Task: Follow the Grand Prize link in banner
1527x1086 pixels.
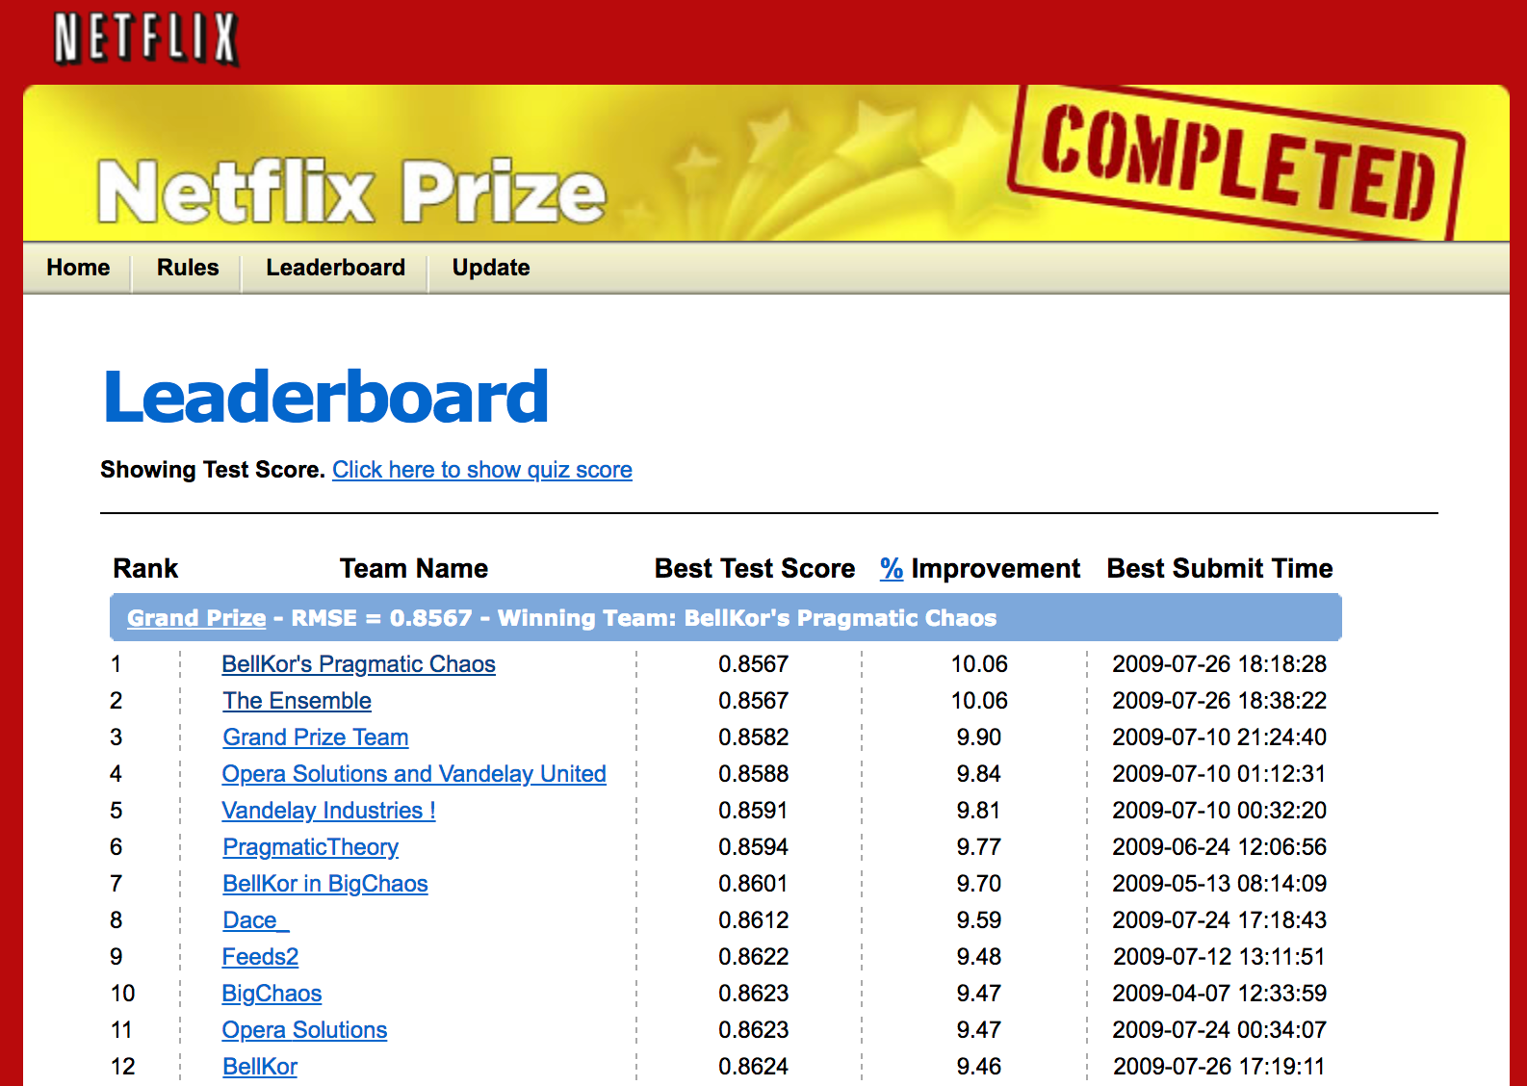Action: pos(196,618)
